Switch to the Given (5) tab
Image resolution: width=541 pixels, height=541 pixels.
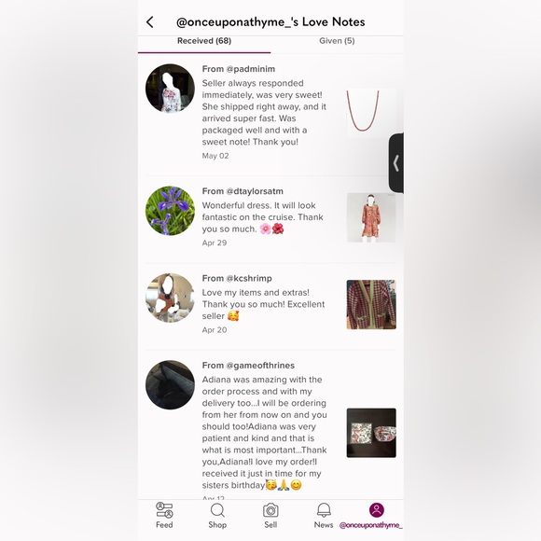tap(337, 41)
